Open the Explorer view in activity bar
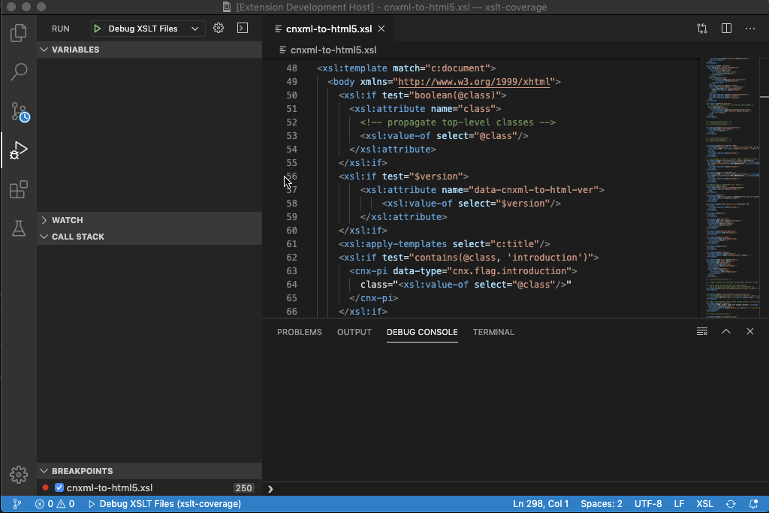The image size is (769, 513). tap(19, 33)
